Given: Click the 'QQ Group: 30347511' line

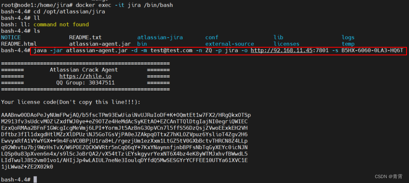Looking at the screenshot, I should (x=86, y=83).
